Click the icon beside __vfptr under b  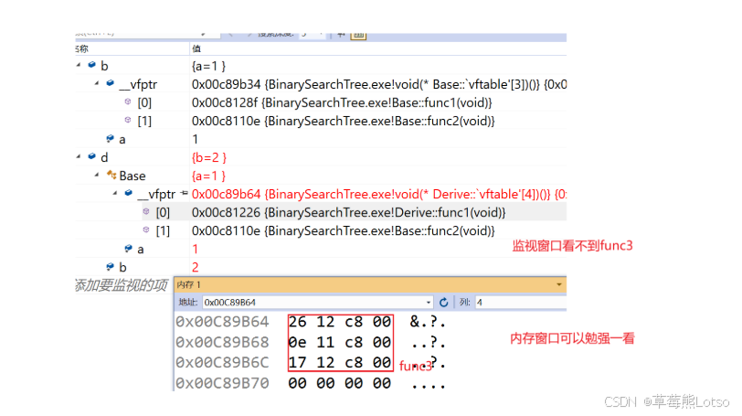pyautogui.click(x=111, y=83)
